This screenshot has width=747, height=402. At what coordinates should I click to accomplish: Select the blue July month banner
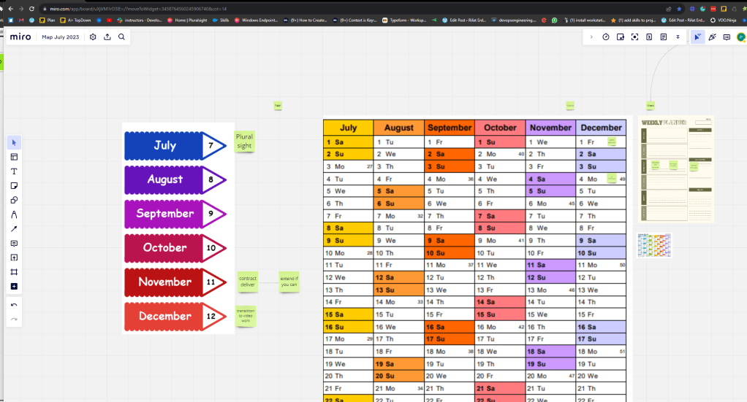[x=175, y=146]
